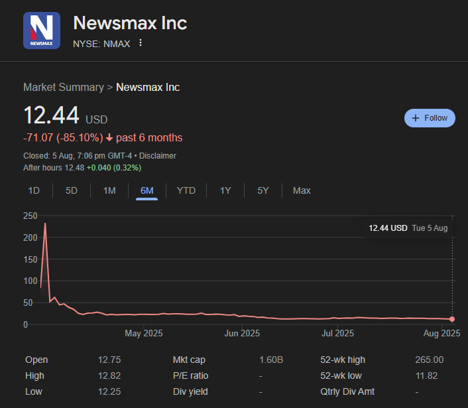
Task: Click the Disclaimer link
Action: [158, 156]
